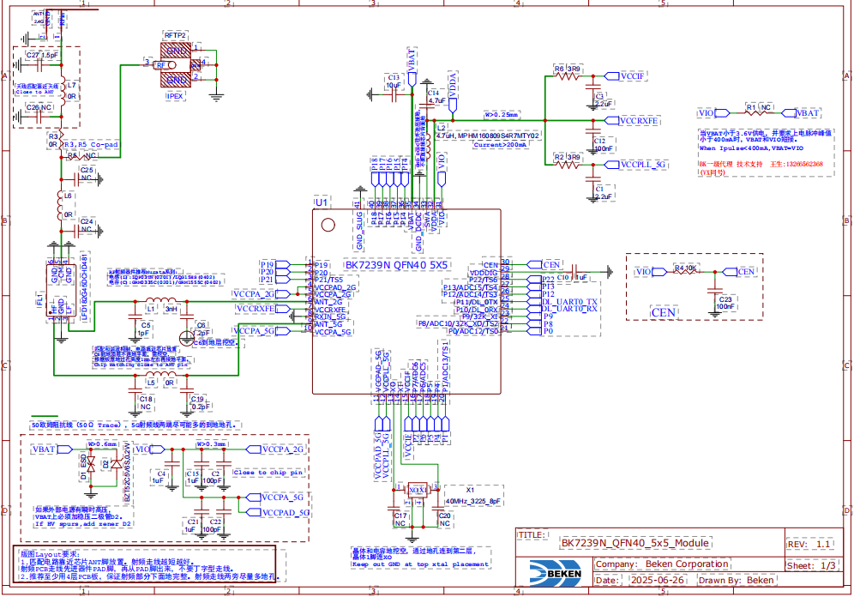
Task: Click the U1 designator label
Action: coord(322,202)
